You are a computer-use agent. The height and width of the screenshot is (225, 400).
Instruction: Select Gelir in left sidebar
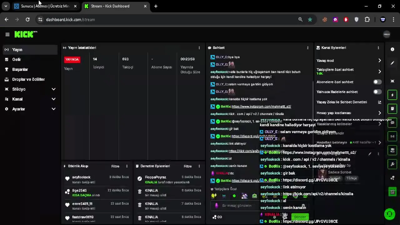pos(30,59)
